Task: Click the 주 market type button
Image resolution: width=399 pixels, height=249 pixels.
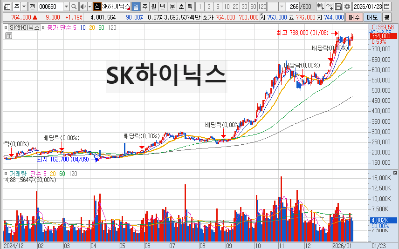Action: [x=17, y=7]
